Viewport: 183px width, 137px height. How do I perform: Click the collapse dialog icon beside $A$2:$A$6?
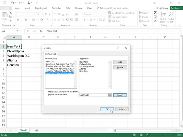(110, 95)
